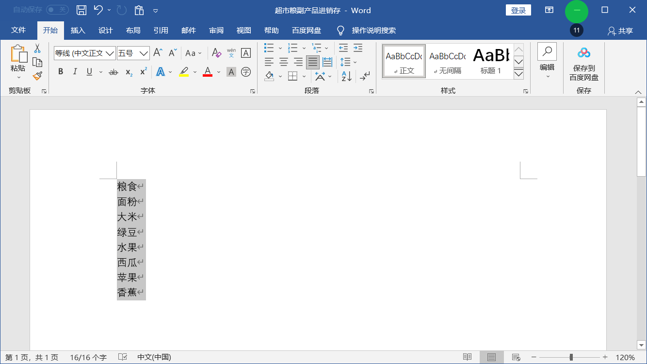The width and height of the screenshot is (647, 364).
Task: Insert enclosed character (字 in circle)
Action: pyautogui.click(x=246, y=72)
